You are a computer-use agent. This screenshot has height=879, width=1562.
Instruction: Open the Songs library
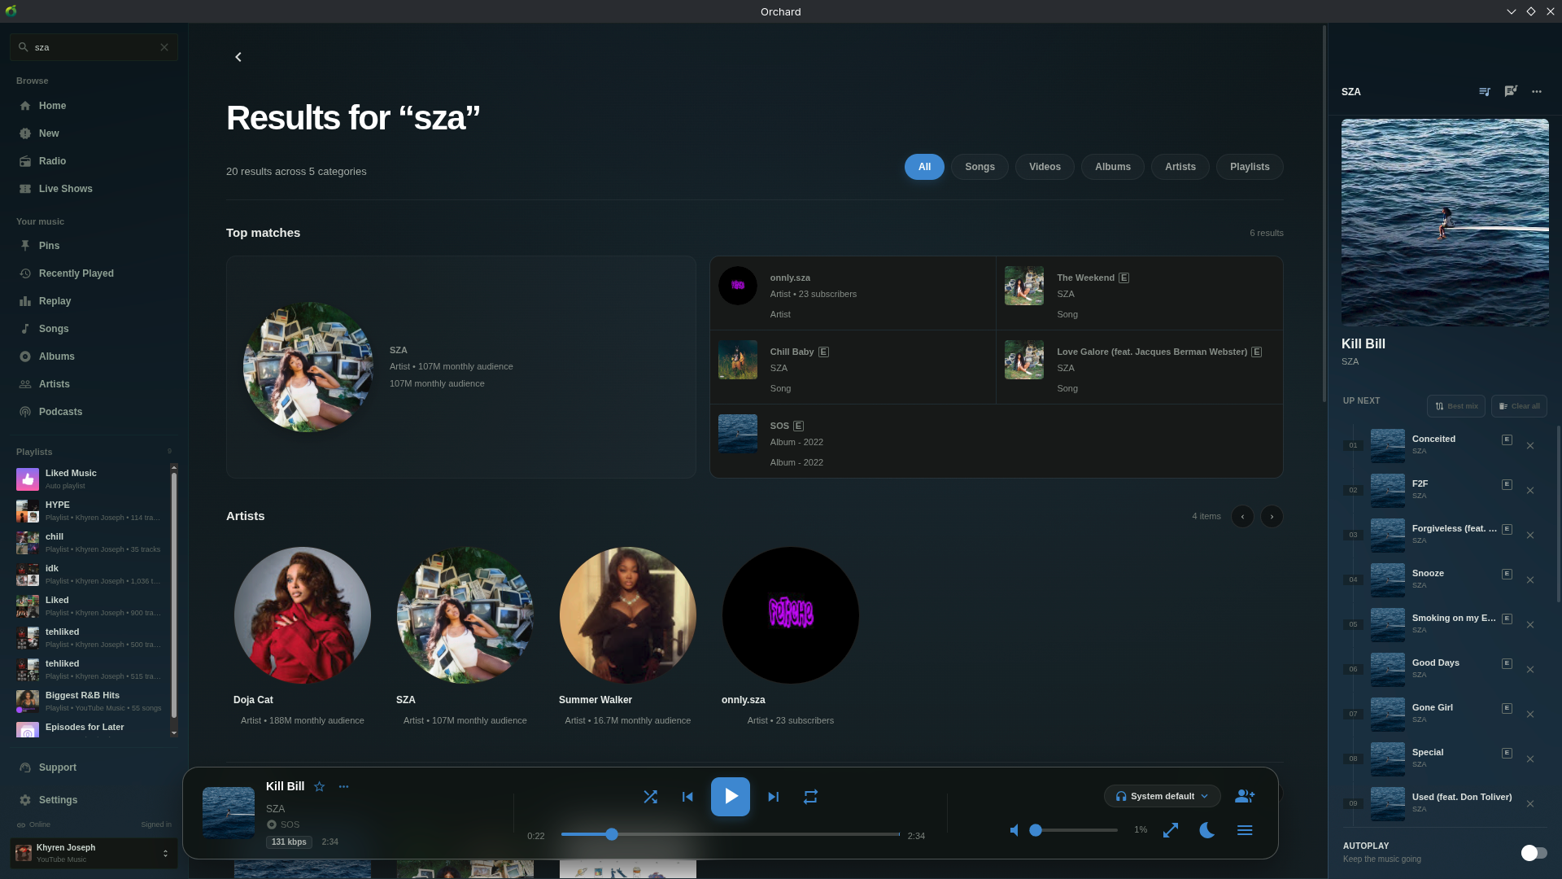click(94, 329)
